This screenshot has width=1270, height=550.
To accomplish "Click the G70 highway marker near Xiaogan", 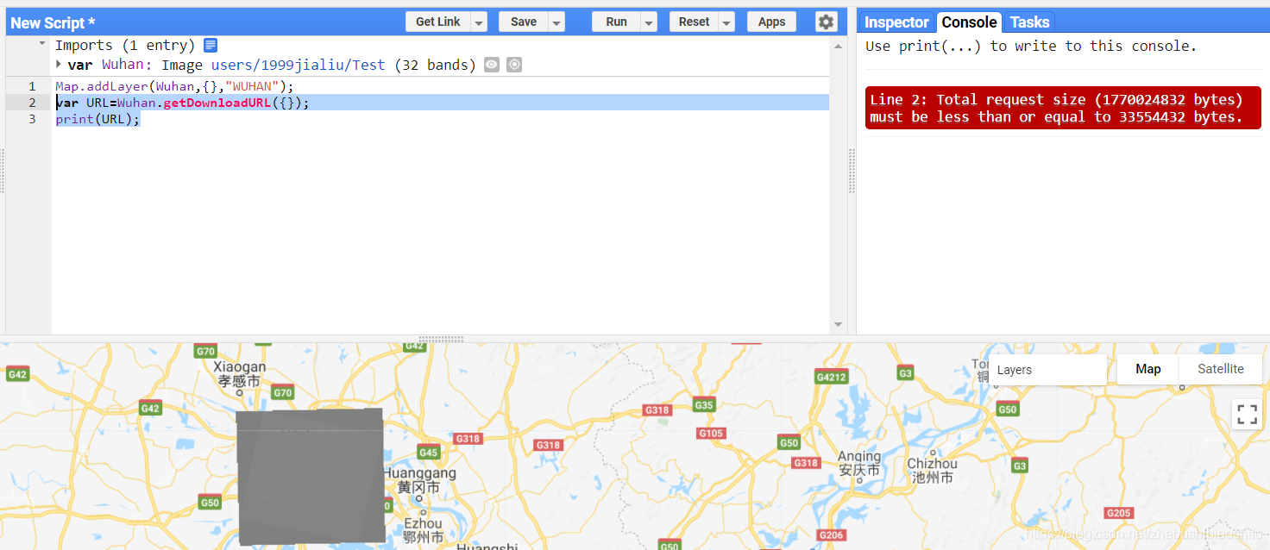I will tap(282, 392).
